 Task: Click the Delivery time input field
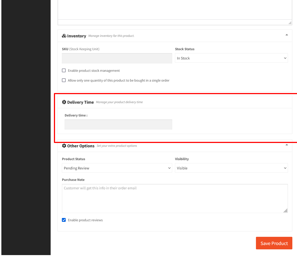click(118, 124)
